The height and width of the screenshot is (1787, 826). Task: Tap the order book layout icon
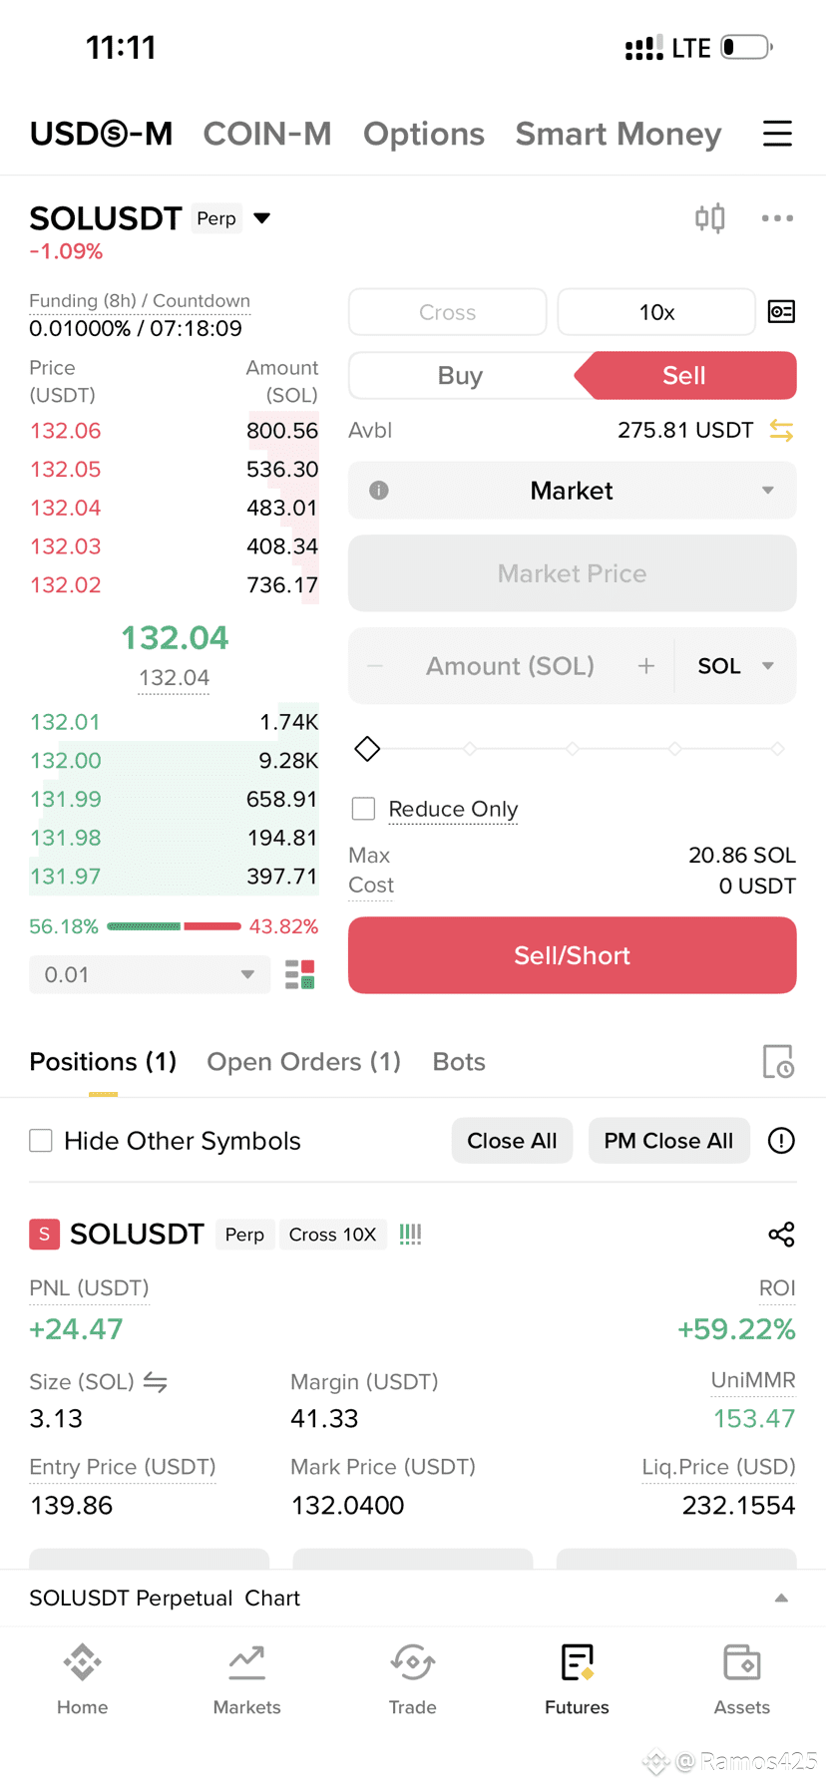pyautogui.click(x=300, y=974)
